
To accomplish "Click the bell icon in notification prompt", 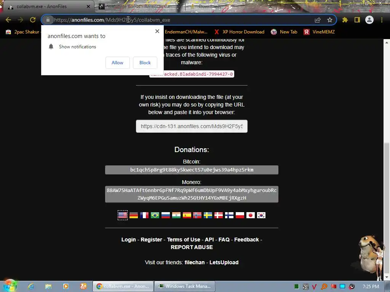I will tap(51, 46).
